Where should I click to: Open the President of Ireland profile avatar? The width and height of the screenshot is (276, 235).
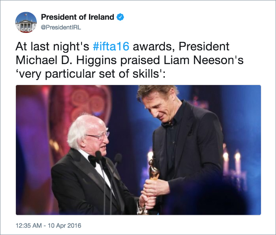26,22
